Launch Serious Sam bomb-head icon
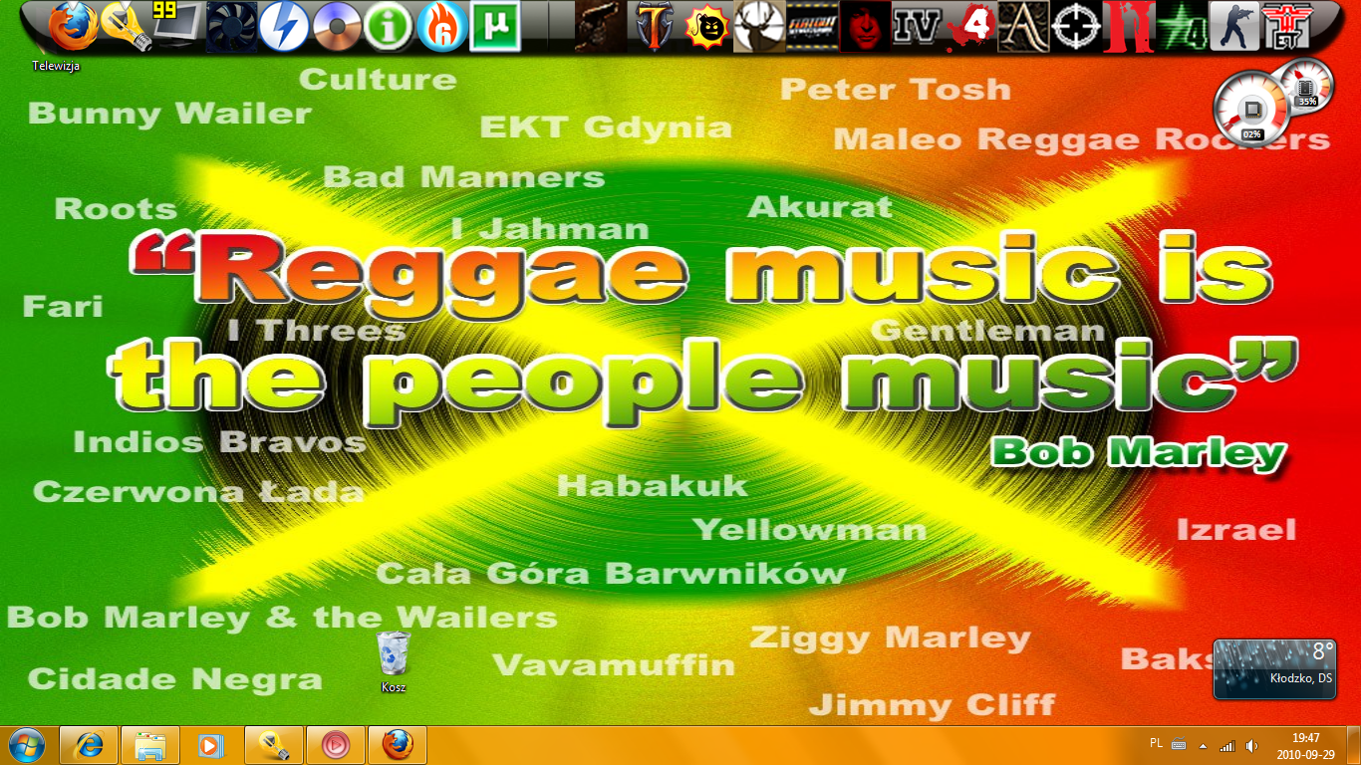The width and height of the screenshot is (1361, 765). pos(705,27)
